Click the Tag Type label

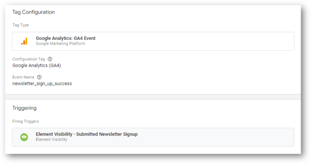(21, 25)
